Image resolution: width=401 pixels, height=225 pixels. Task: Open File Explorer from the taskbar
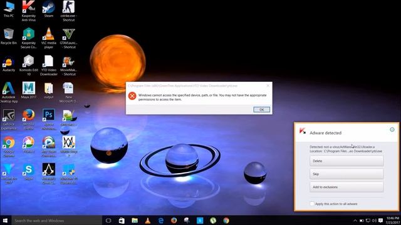135,221
